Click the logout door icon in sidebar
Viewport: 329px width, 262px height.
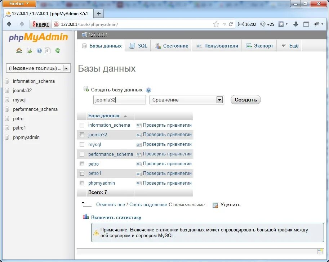click(x=30, y=50)
